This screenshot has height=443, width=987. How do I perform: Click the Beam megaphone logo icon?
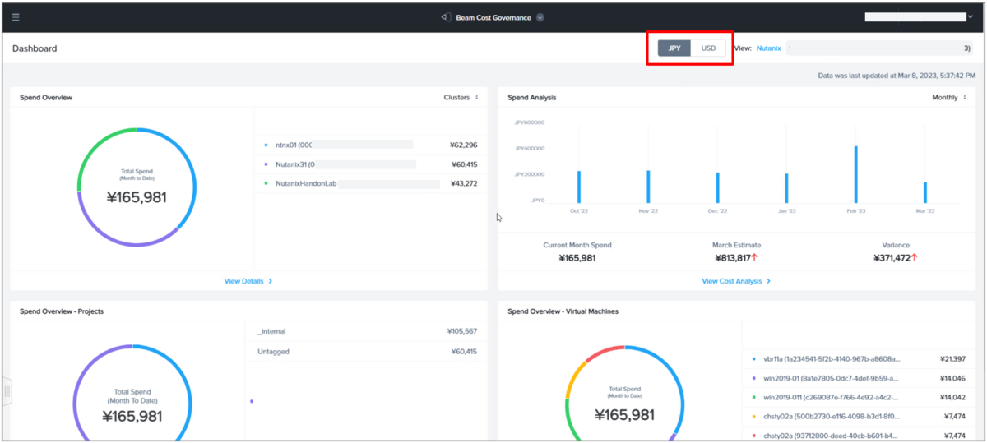446,17
